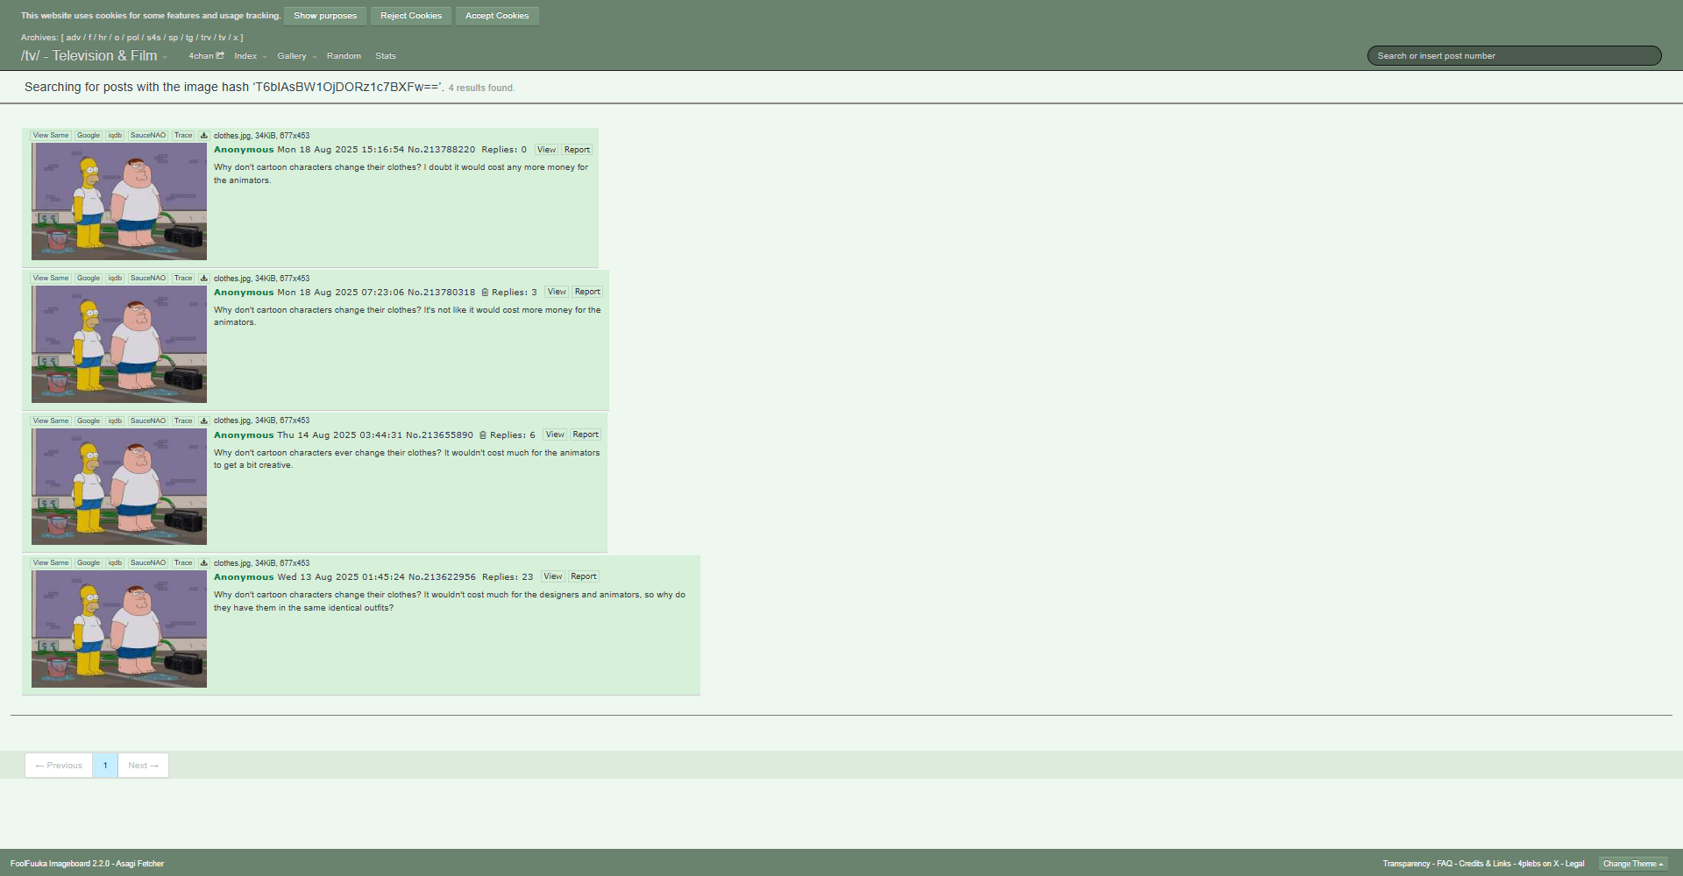The width and height of the screenshot is (1683, 876).
Task: Report post No.213622956
Action: (x=584, y=576)
